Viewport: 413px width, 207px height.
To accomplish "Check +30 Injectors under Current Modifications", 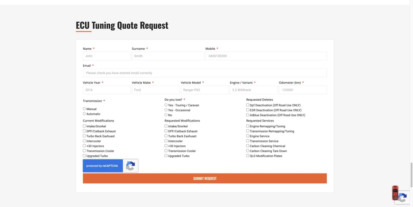I will click(x=84, y=146).
